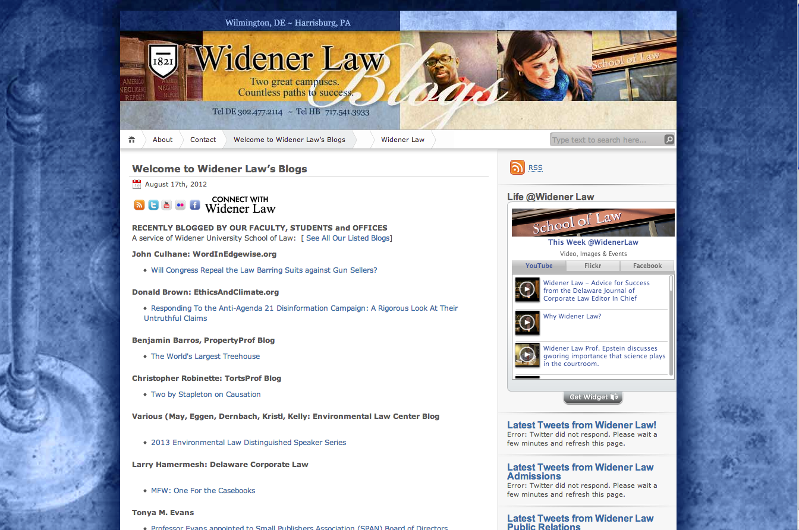799x530 pixels.
Task: Click Larry Hamermesh: Delaware Corporate Law heading
Action: 220,465
